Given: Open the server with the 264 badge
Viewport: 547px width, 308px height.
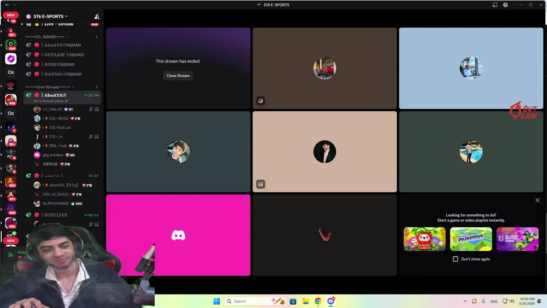Looking at the screenshot, I should pyautogui.click(x=11, y=45).
